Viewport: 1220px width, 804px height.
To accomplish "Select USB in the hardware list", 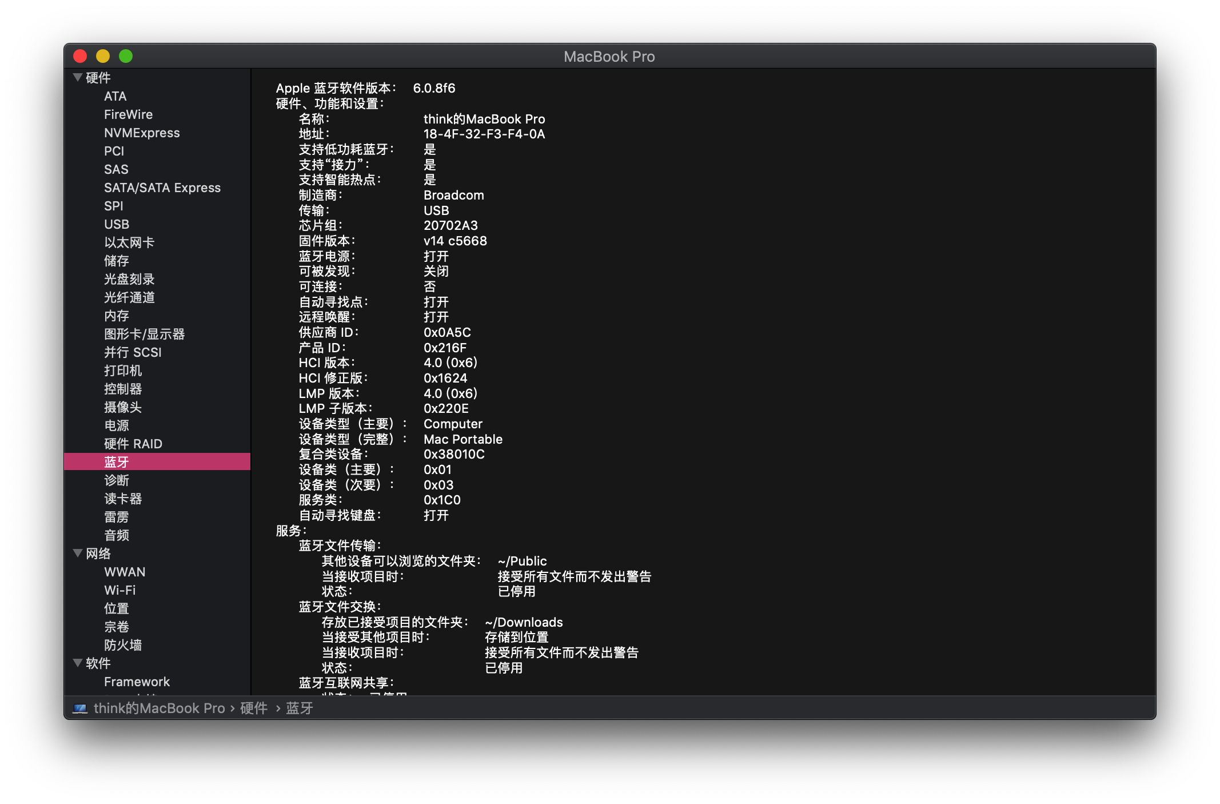I will tap(117, 224).
